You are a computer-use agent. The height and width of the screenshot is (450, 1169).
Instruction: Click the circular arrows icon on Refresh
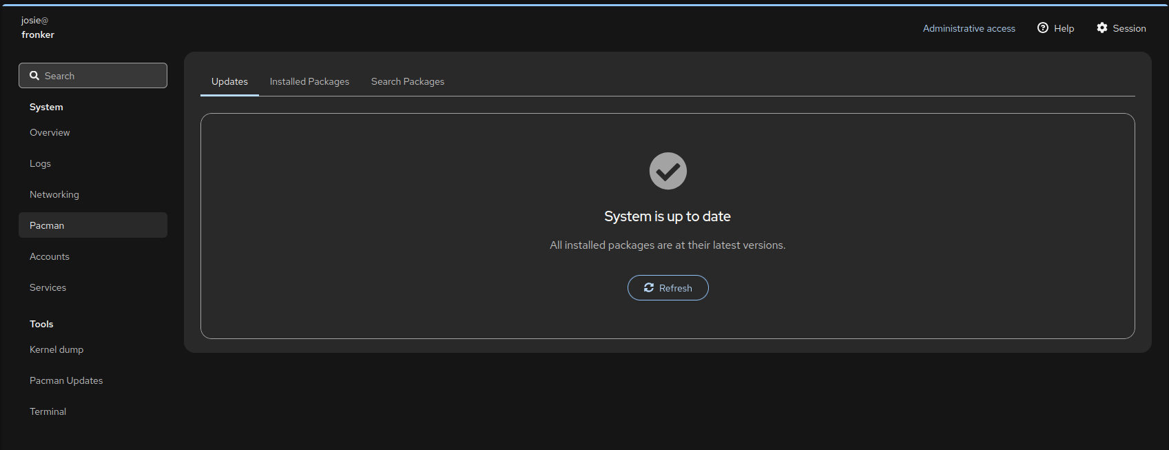(648, 287)
